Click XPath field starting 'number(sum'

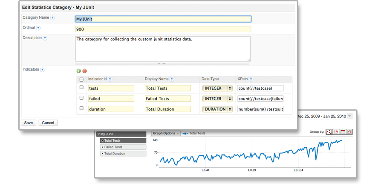click(x=260, y=109)
